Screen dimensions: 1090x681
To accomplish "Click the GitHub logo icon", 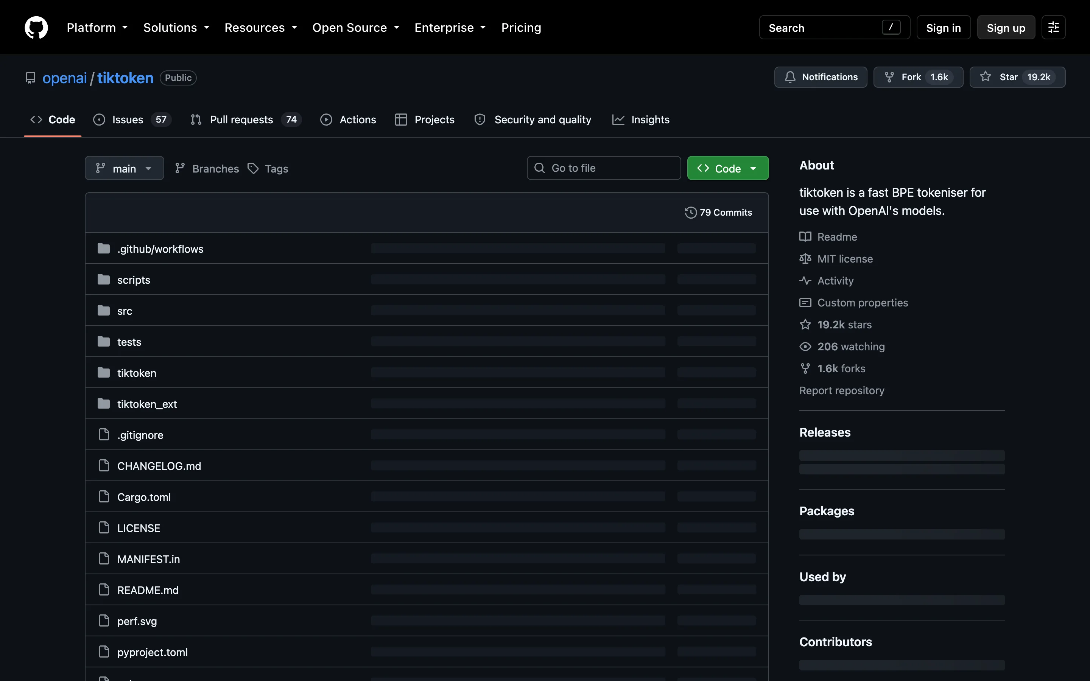I will click(36, 28).
